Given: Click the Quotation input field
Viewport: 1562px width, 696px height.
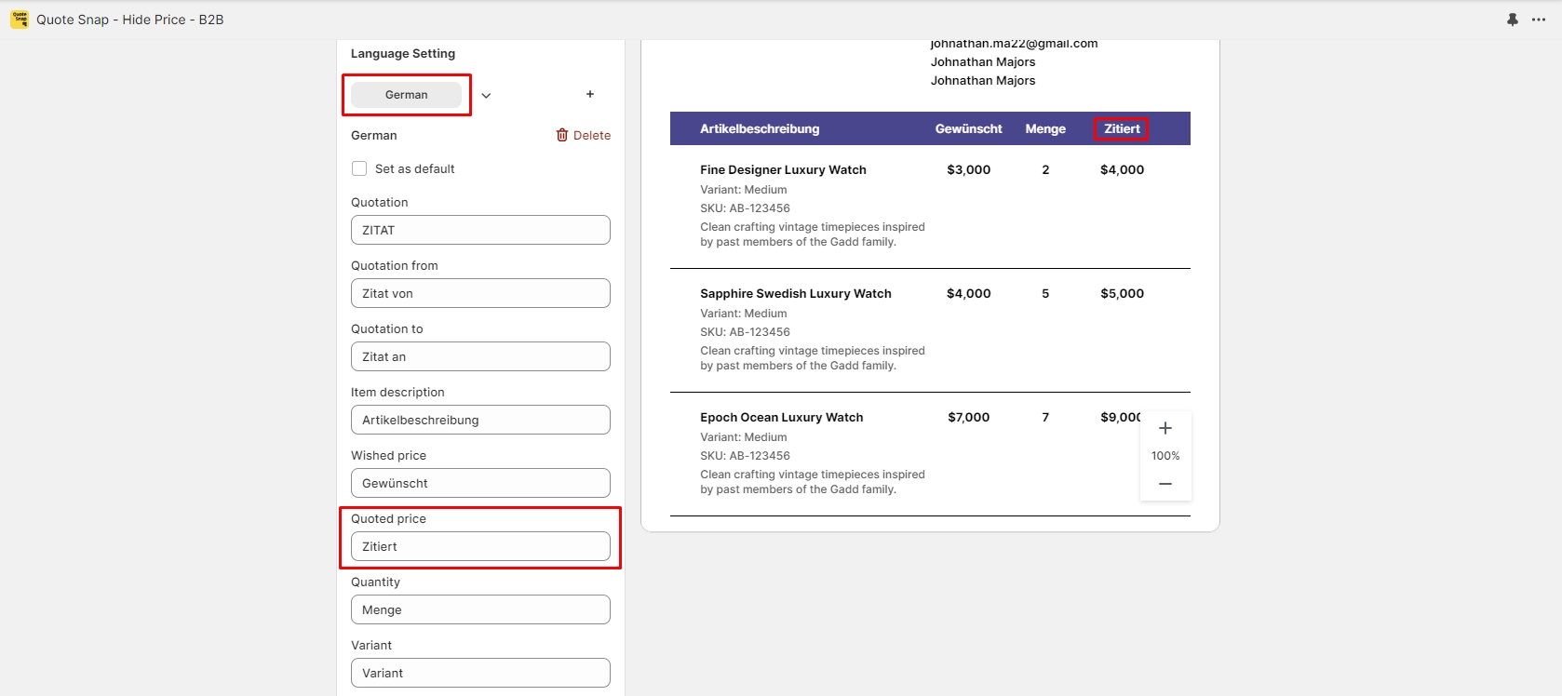Looking at the screenshot, I should pyautogui.click(x=480, y=230).
